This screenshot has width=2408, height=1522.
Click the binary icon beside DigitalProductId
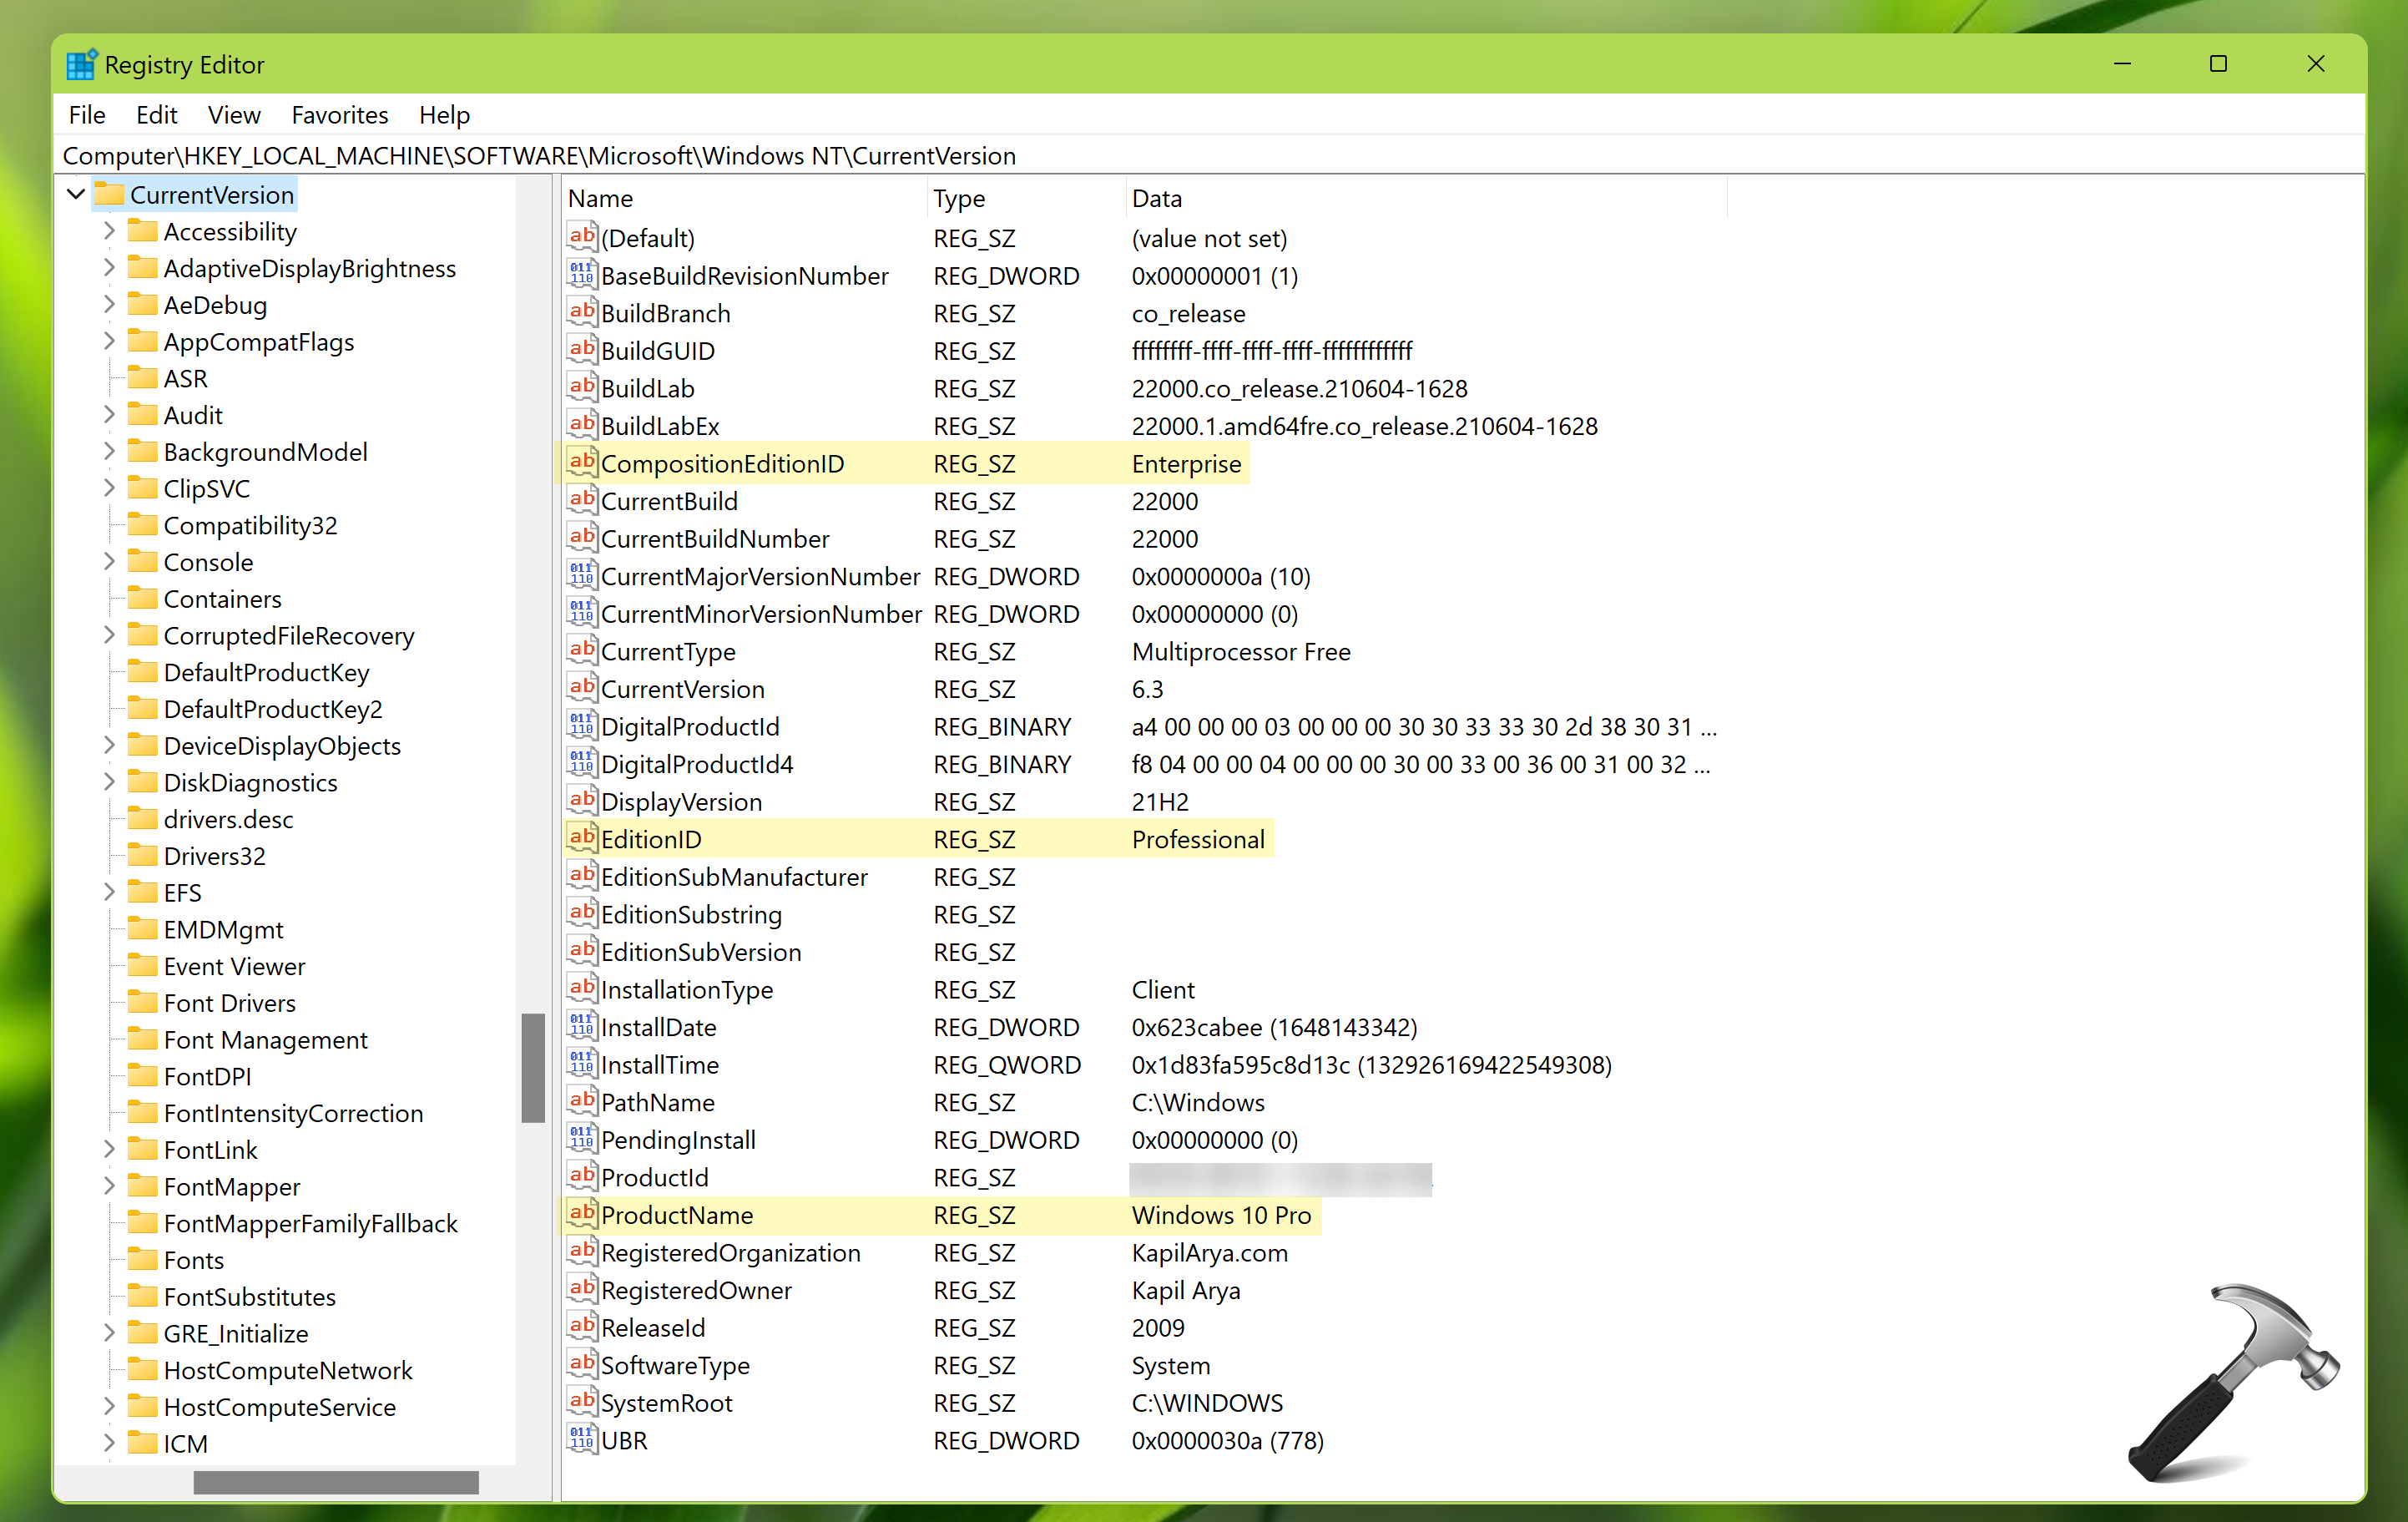[582, 726]
